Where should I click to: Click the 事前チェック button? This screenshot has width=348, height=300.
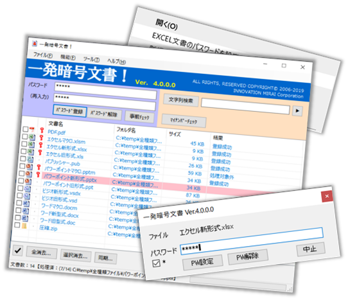pyautogui.click(x=139, y=116)
